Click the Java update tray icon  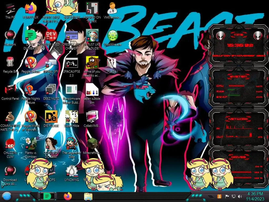pos(219,196)
